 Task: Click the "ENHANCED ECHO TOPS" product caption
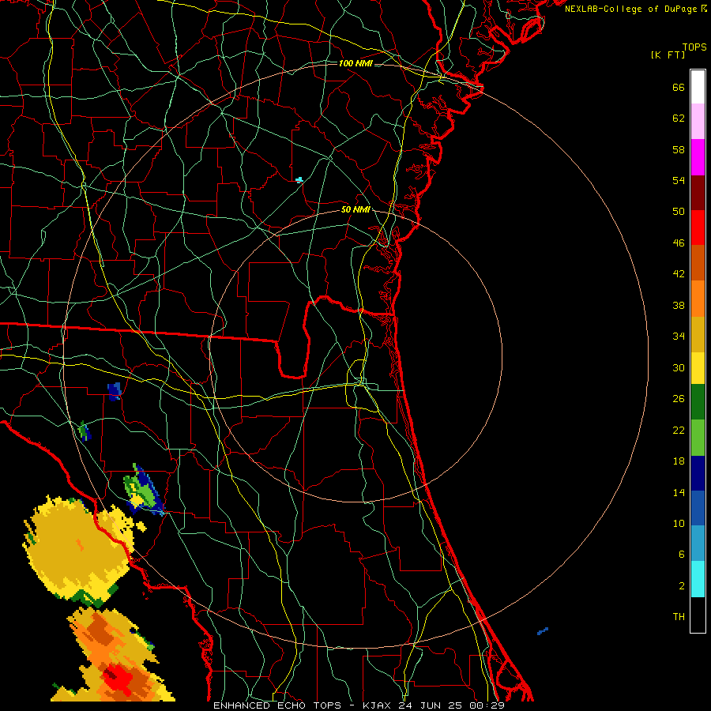277,705
